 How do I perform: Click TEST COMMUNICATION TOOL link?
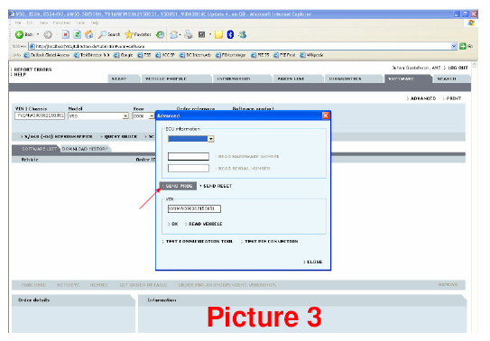(199, 241)
